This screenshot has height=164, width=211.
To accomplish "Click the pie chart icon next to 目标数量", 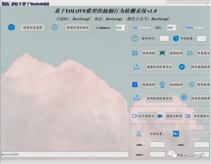I will point(176,39).
